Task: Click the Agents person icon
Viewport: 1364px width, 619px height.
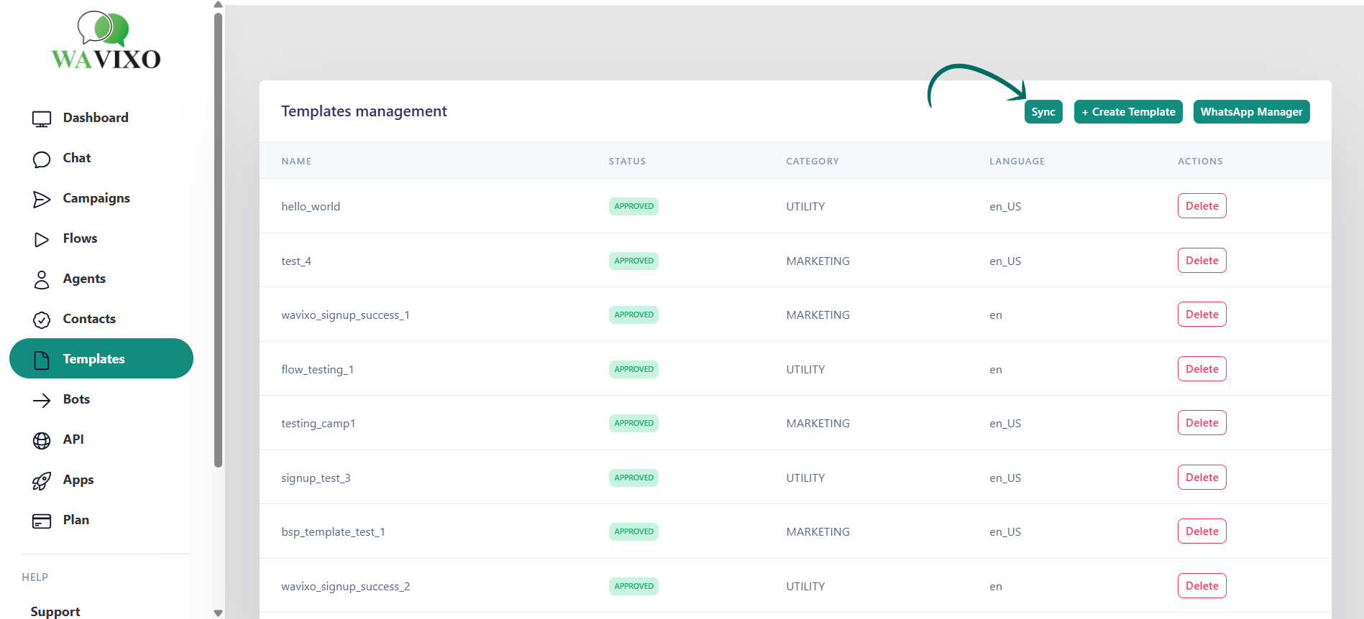Action: tap(42, 279)
